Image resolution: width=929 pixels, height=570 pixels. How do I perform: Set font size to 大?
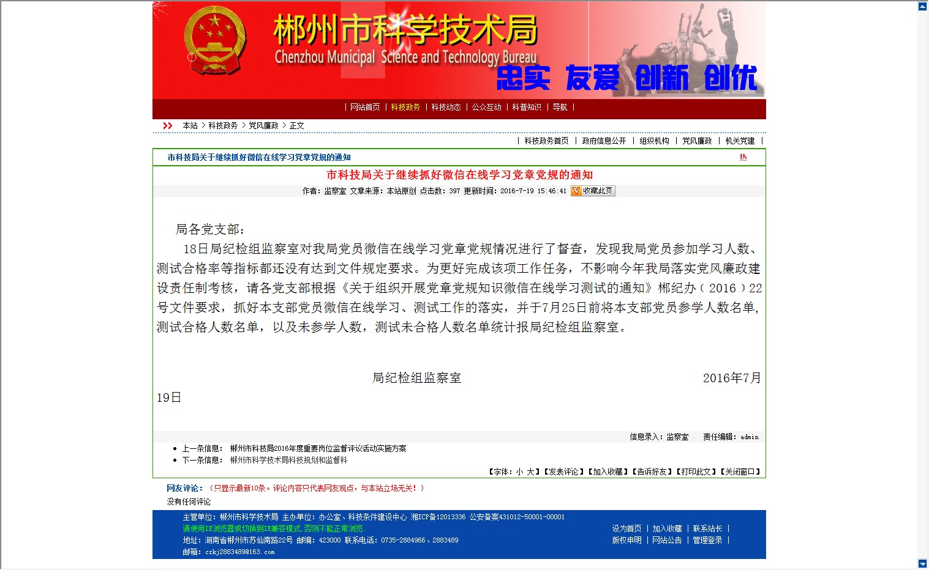pos(530,472)
